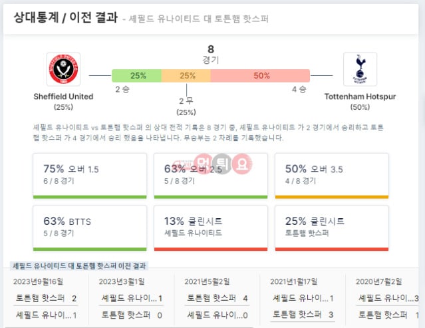Click the Sheffield United team name

(63, 96)
